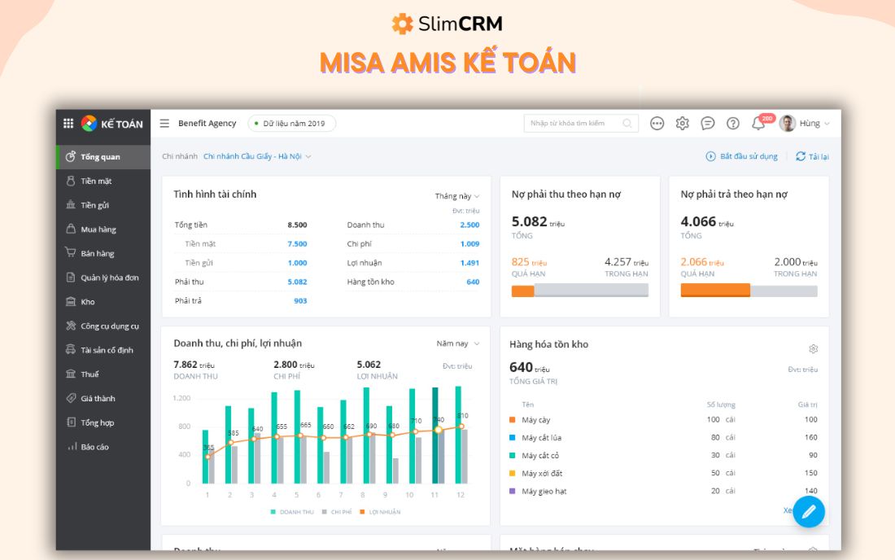
Task: Toggle CHI PHÍ legend in chart
Action: 337,512
